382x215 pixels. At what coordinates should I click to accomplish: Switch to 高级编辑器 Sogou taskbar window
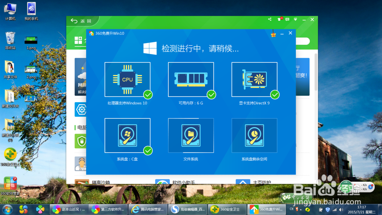coord(187,209)
